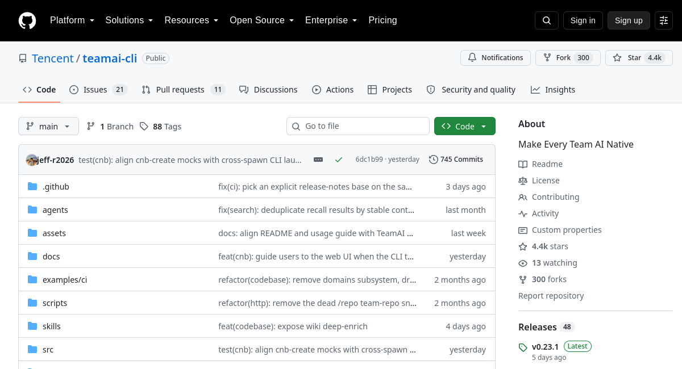Click the green tag icon beside v0.23.1
682x369 pixels.
tap(523, 347)
